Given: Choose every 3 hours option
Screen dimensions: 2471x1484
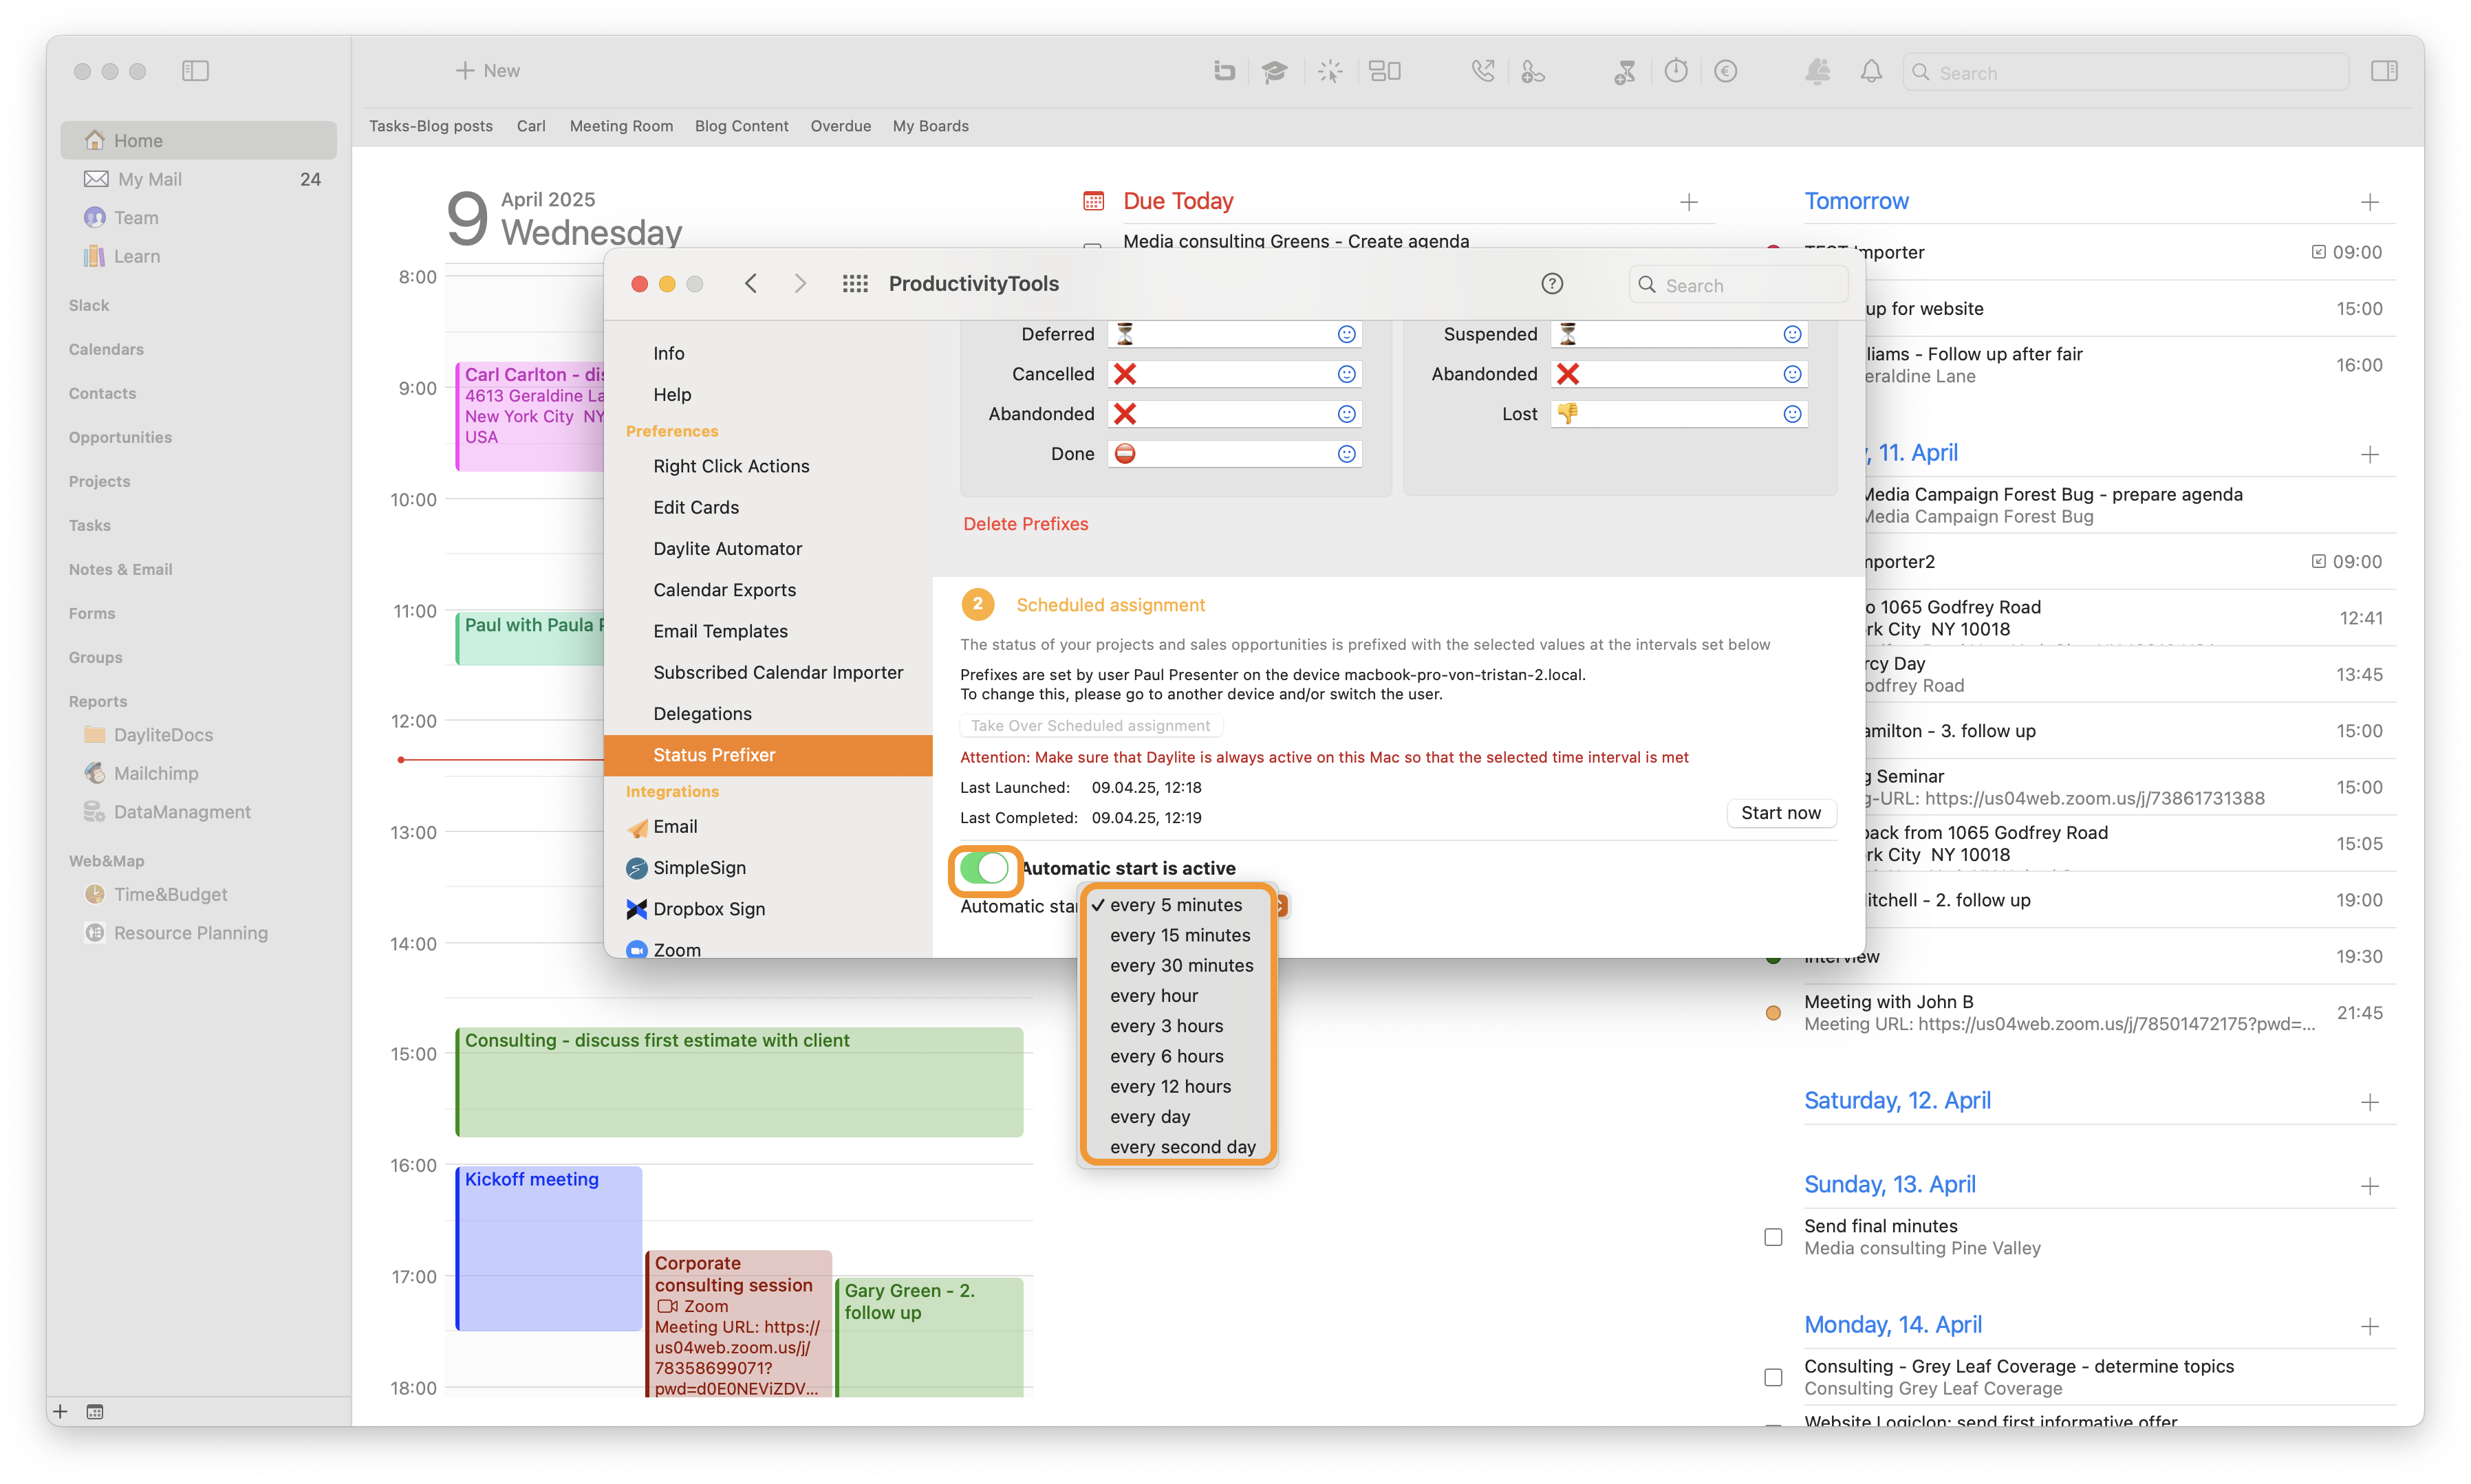Looking at the screenshot, I should coord(1178,1026).
